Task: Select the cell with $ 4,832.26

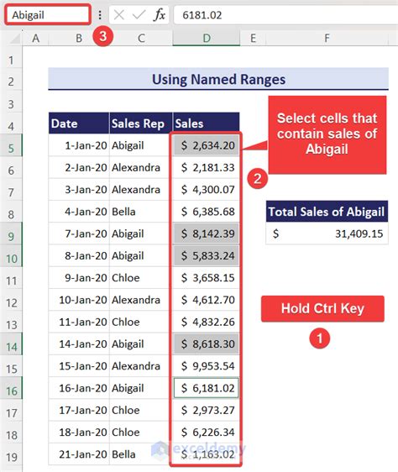Action: pos(207,322)
